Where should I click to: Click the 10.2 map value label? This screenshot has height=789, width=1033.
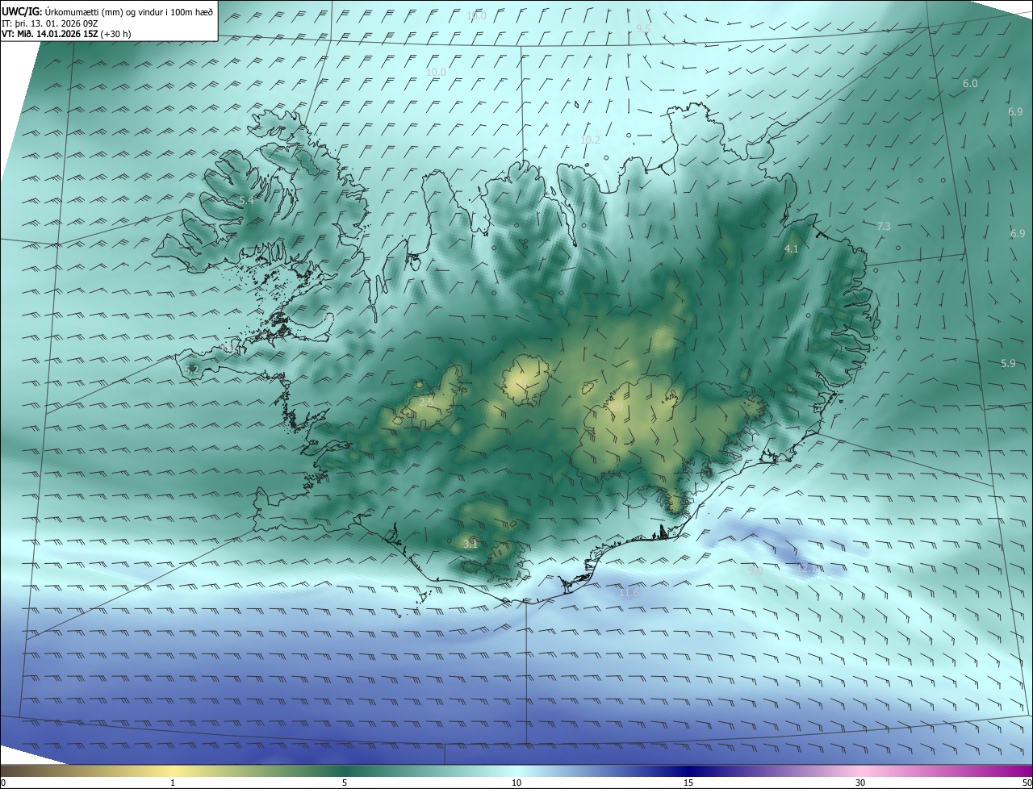pyautogui.click(x=591, y=140)
